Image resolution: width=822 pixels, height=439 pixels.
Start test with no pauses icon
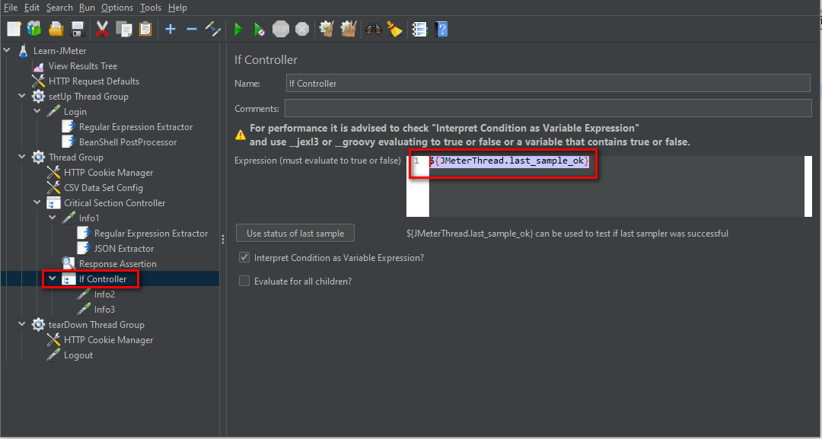(259, 29)
